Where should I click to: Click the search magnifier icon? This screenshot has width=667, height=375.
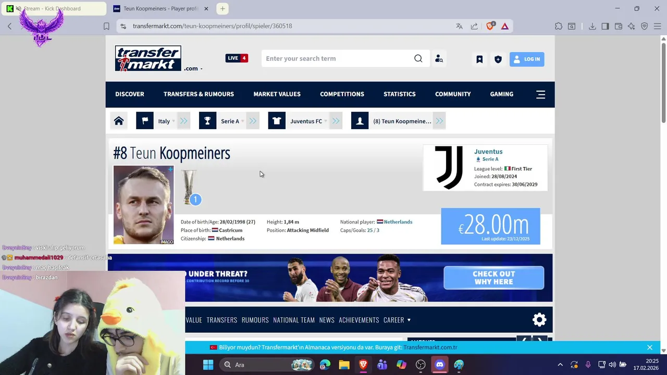(418, 58)
